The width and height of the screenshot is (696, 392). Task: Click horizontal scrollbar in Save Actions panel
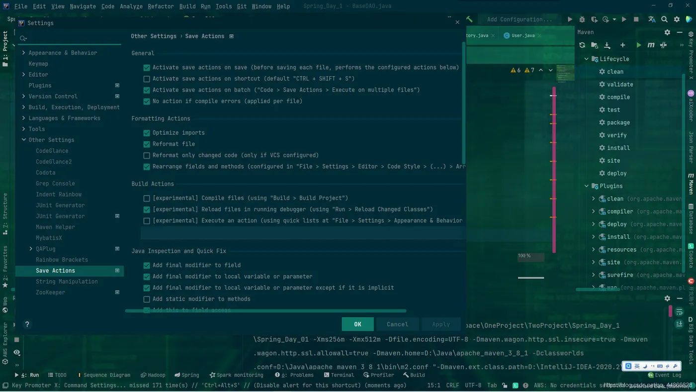point(265,311)
